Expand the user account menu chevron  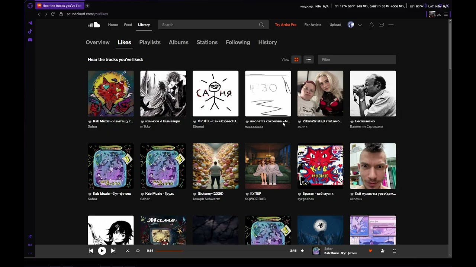(x=360, y=25)
